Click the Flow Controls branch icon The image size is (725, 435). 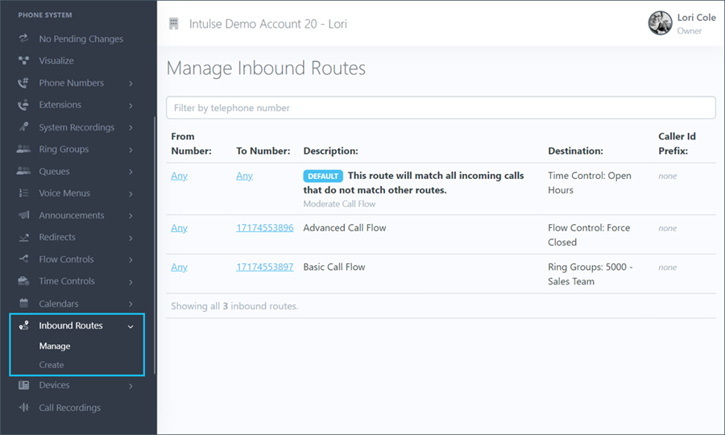23,259
